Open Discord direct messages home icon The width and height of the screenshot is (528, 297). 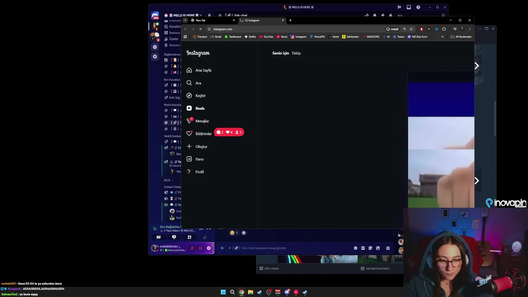tap(155, 16)
